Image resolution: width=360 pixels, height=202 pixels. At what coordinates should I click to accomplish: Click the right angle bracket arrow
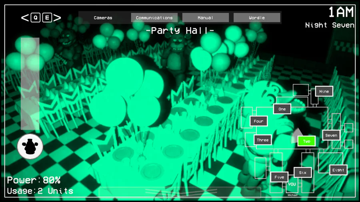pyautogui.click(x=57, y=18)
